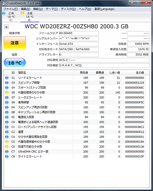Select the リードエラーレート row name
The height and width of the screenshot is (191, 153).
(x=30, y=78)
